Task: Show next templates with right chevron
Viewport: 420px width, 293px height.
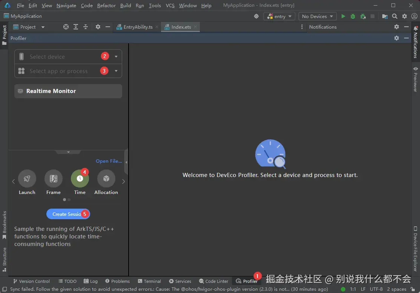Action: pos(124,182)
